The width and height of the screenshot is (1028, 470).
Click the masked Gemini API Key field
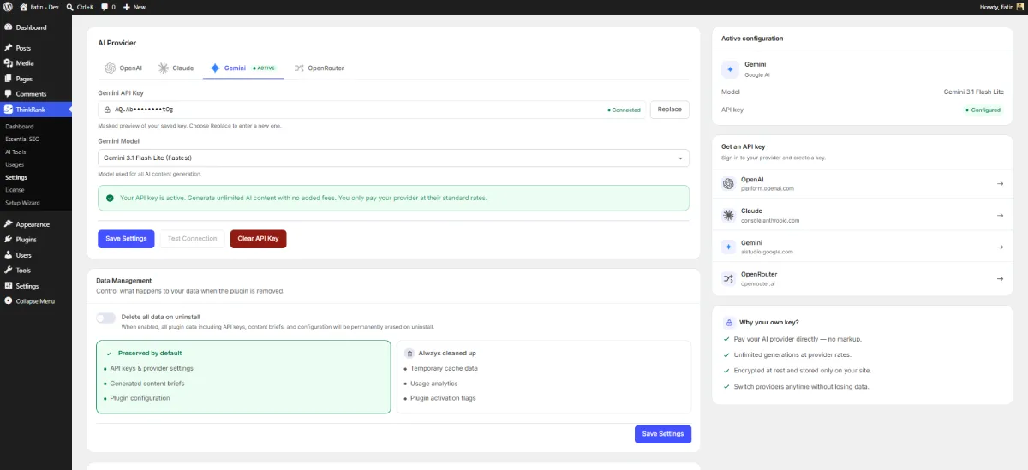pyautogui.click(x=372, y=110)
